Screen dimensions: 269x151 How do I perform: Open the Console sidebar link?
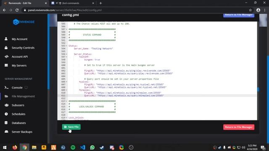pyautogui.click(x=17, y=88)
